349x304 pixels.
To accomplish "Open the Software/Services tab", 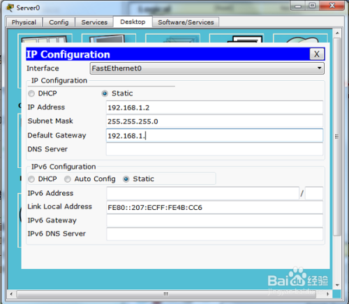I will (x=186, y=22).
